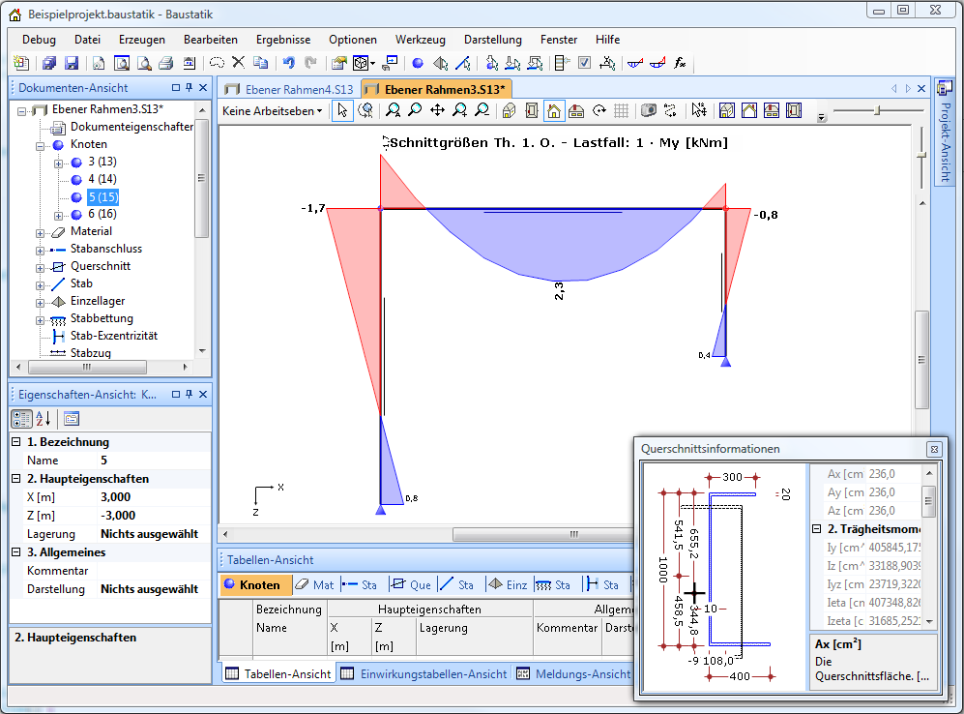Image resolution: width=964 pixels, height=714 pixels.
Task: Click the camera snapshot icon
Action: click(x=648, y=110)
